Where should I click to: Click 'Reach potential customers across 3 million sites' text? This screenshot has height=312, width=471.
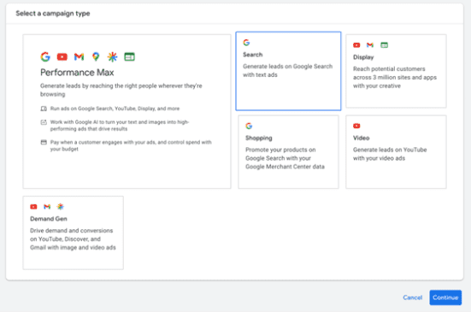coord(395,78)
